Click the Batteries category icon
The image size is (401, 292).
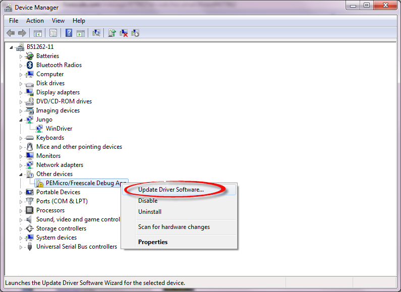tap(30, 56)
